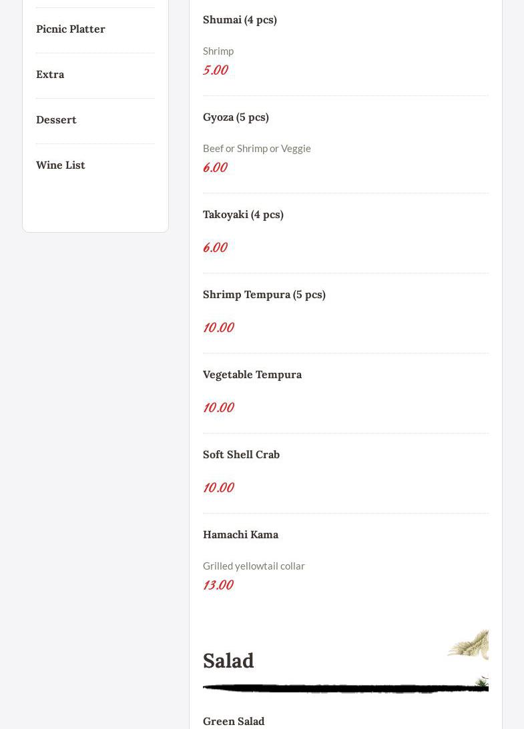The height and width of the screenshot is (729, 524).
Task: Click the Takoyaki (4 pcs) title
Action: pos(243,215)
